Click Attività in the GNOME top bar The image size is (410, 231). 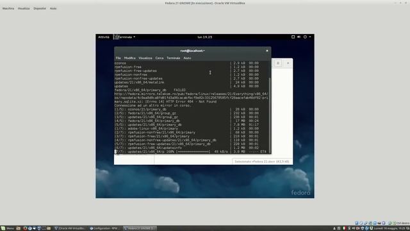click(104, 37)
